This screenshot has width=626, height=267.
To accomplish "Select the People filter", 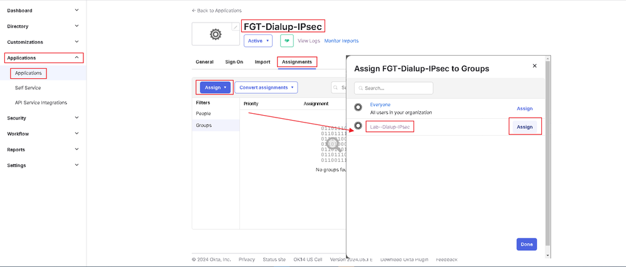I will (204, 114).
